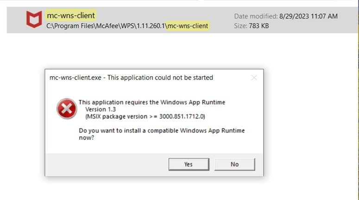This screenshot has width=359, height=200.
Task: Click the McAfee shield icon for mc-wns-client
Action: point(34,19)
